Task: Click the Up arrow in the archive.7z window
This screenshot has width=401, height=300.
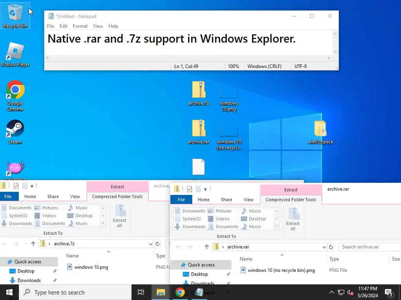Action: coord(33,244)
